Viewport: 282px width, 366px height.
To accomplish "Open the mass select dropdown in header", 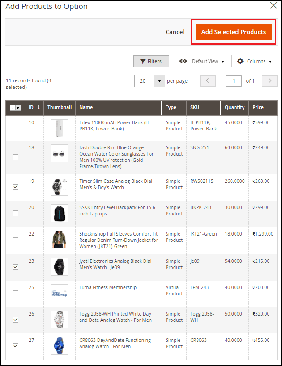I will [x=15, y=108].
